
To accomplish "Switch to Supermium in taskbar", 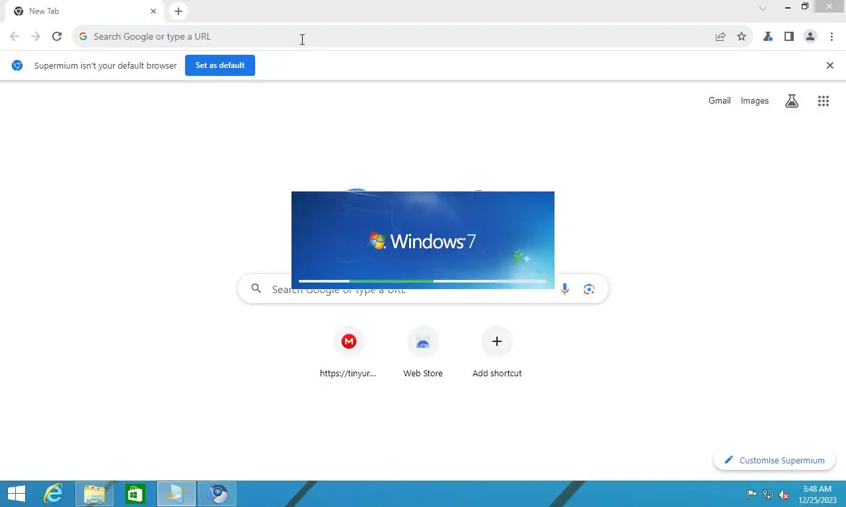I will point(217,494).
